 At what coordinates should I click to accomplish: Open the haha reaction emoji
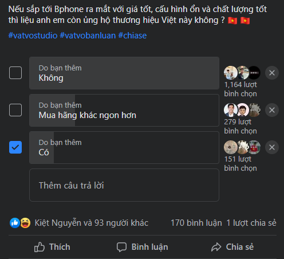click(x=25, y=223)
